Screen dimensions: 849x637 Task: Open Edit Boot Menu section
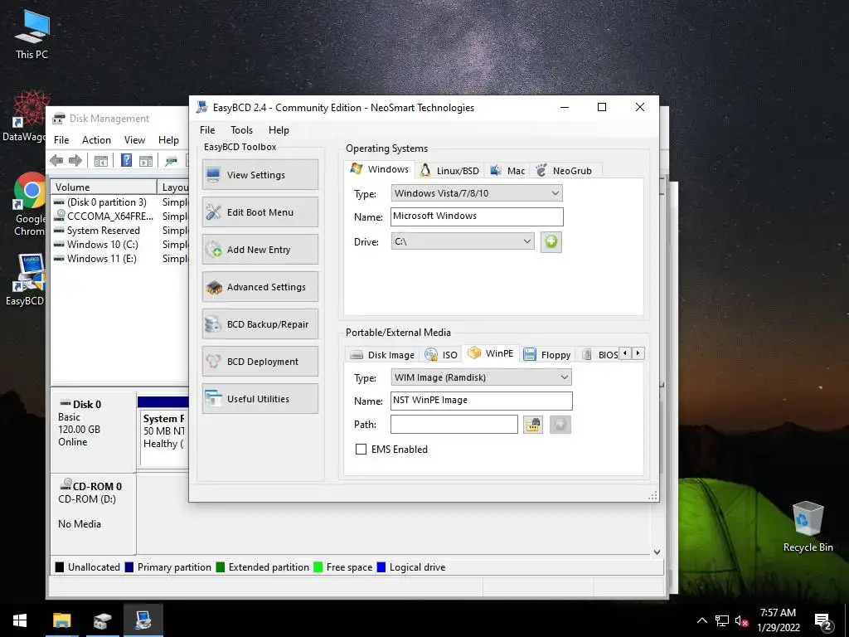point(260,212)
